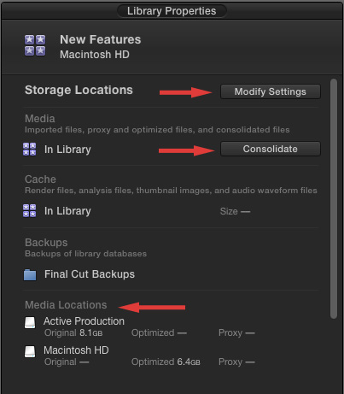Viewport: 344px width, 394px height.
Task: Select the Macintosh HD entry under Media Locations
Action: tap(76, 350)
